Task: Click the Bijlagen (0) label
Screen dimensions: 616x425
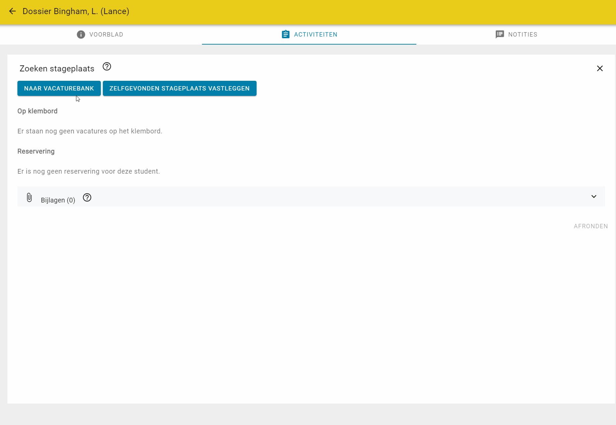Action: tap(58, 200)
